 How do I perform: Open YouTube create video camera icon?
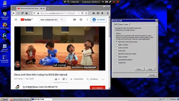coord(75,20)
